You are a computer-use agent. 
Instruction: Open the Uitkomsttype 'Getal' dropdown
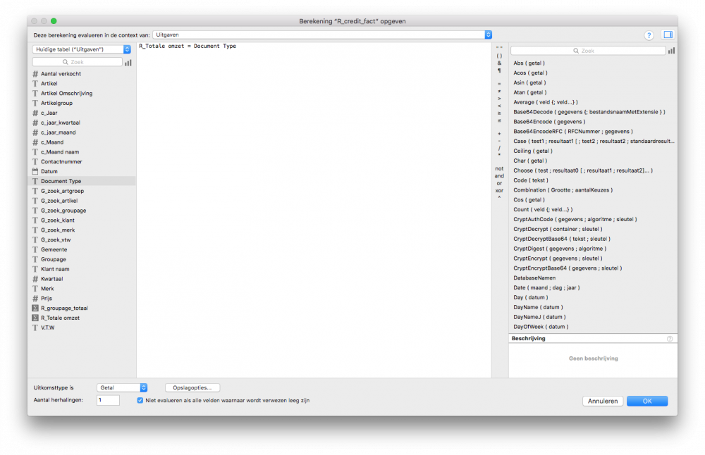123,387
